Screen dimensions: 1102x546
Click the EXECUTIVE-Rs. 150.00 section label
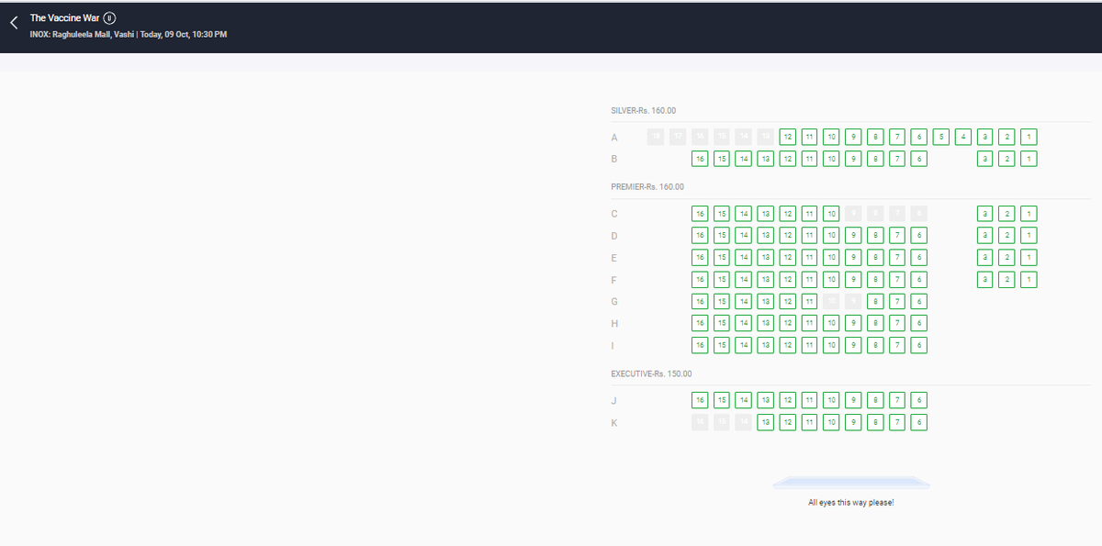click(651, 373)
